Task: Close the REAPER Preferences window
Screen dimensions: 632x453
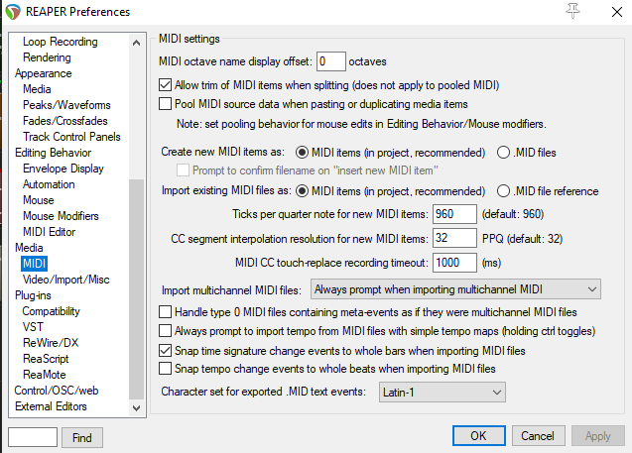Action: pos(617,12)
